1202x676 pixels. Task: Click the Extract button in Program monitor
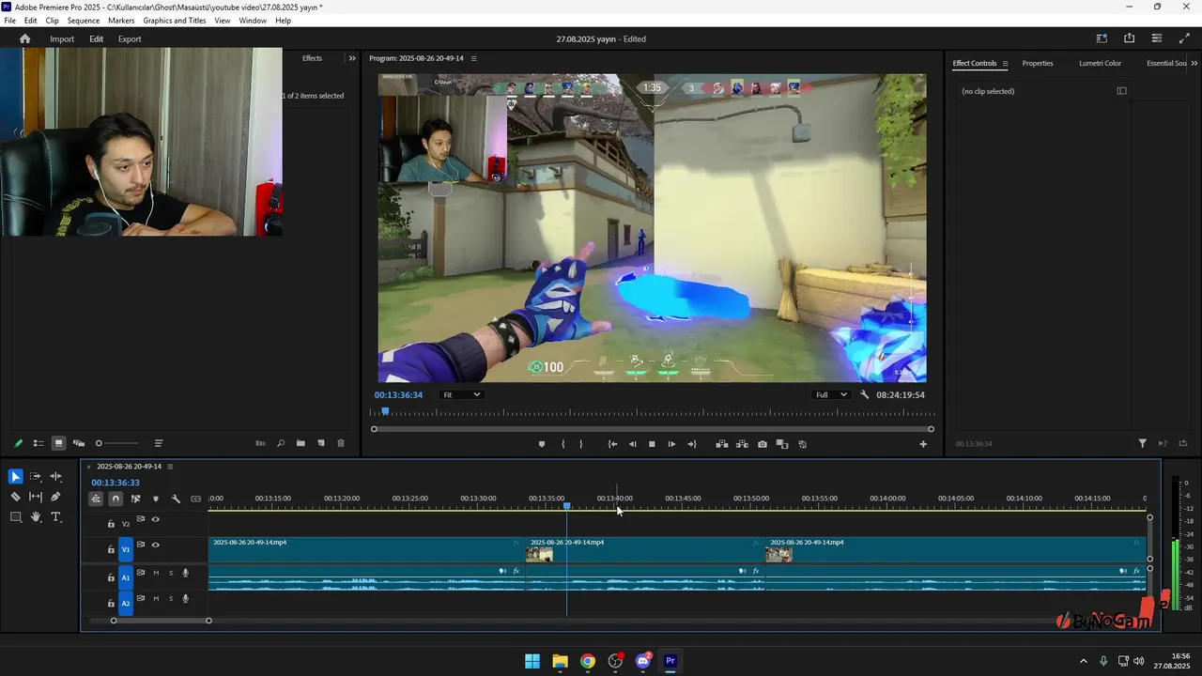pos(742,444)
